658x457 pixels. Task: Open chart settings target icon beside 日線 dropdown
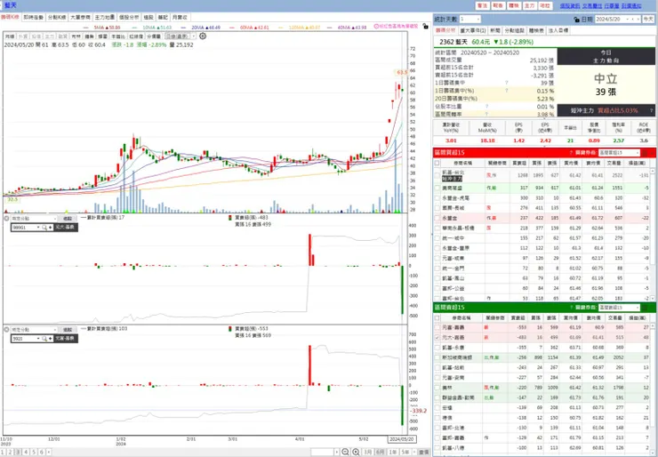click(203, 36)
